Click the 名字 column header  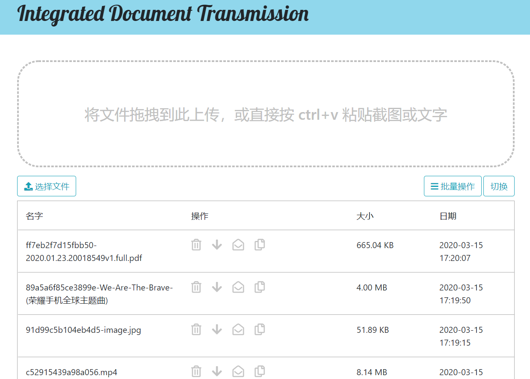(x=34, y=216)
